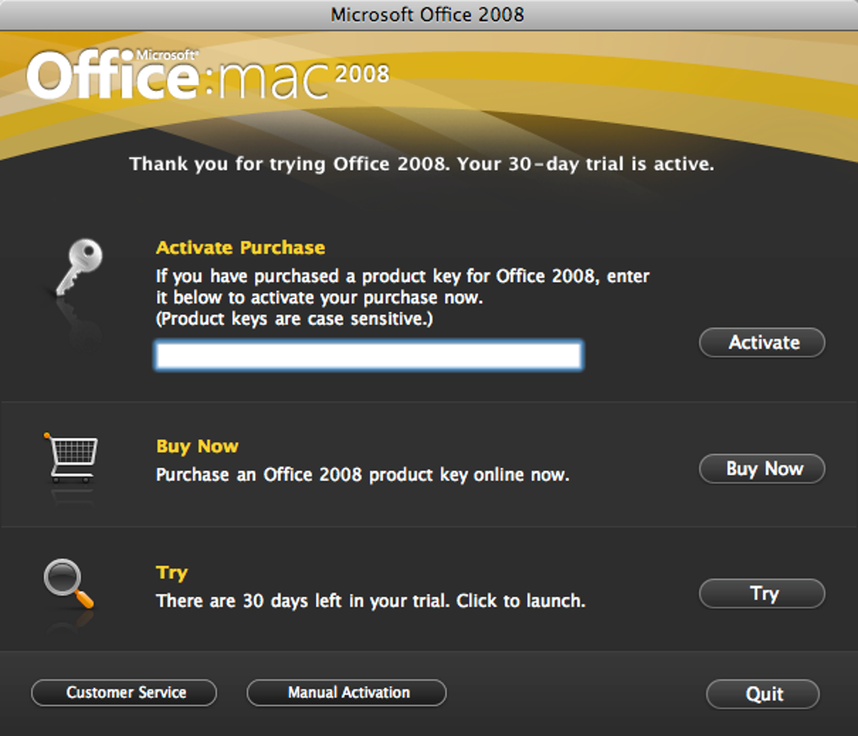Quit the Office setup dialog
The image size is (858, 736).
(763, 694)
